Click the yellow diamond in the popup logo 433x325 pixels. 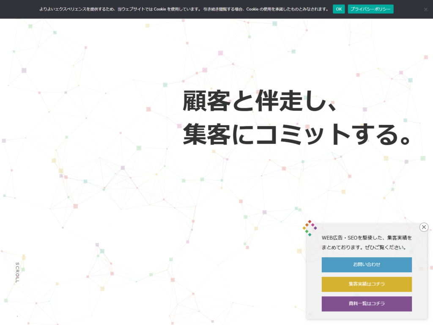pyautogui.click(x=304, y=228)
